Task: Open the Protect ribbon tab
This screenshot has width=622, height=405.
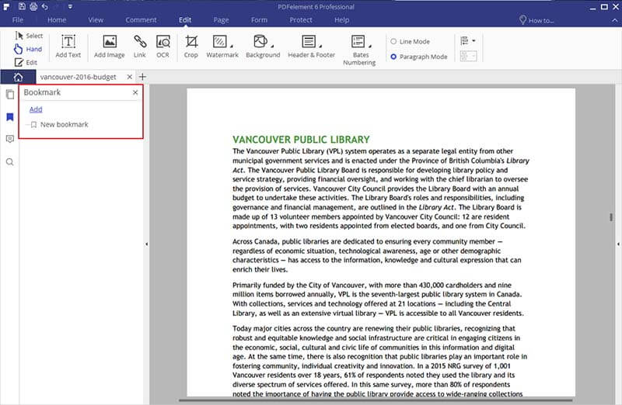Action: 301,20
